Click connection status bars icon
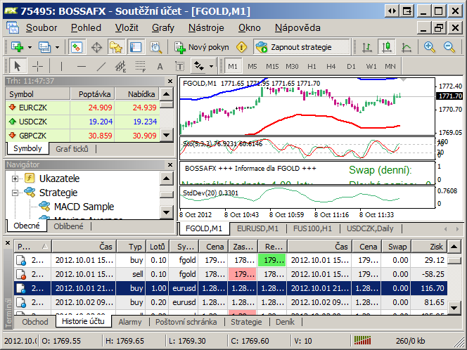The image size is (467, 350). (362, 340)
